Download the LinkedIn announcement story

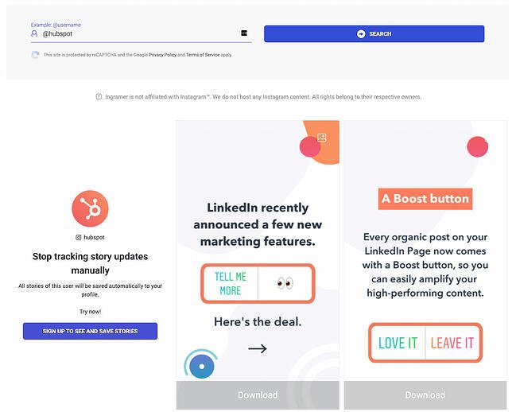[x=258, y=395]
